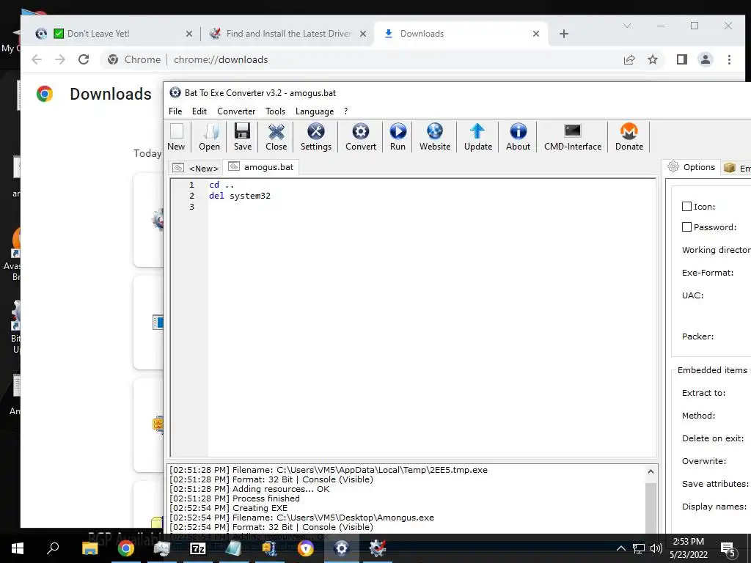Click the Chrome share page icon
This screenshot has height=563, width=751.
[x=629, y=59]
